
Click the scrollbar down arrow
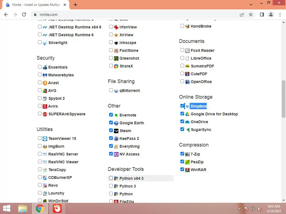283,200
